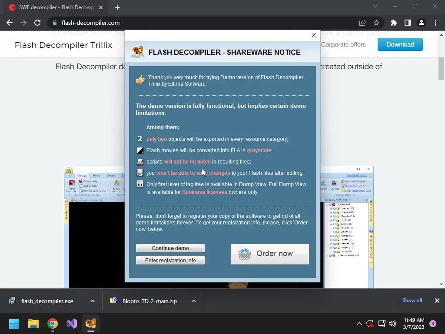Click Show all downloads
Viewport: 445px width, 334px height.
[412, 301]
